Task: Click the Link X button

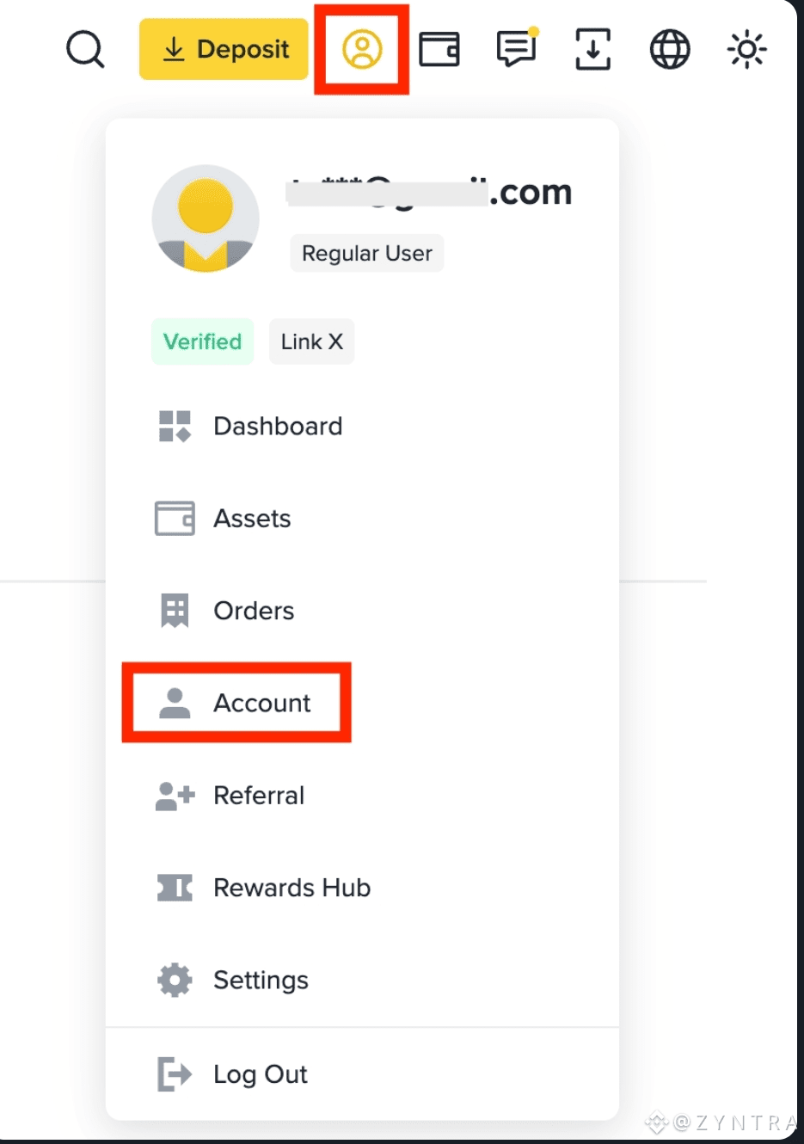Action: point(312,341)
